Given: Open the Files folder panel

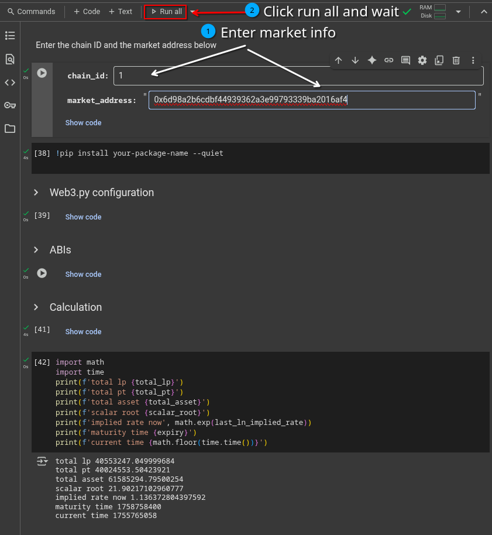Looking at the screenshot, I should [x=10, y=129].
